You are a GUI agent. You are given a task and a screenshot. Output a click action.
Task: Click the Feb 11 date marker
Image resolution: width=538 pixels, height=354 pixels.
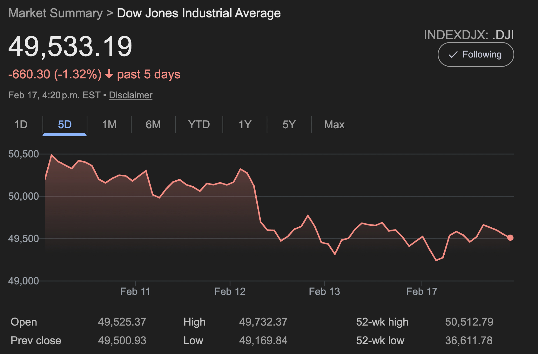point(135,291)
